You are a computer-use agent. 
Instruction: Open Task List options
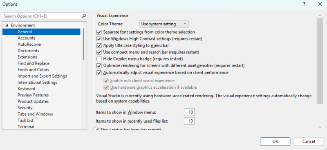[26, 121]
